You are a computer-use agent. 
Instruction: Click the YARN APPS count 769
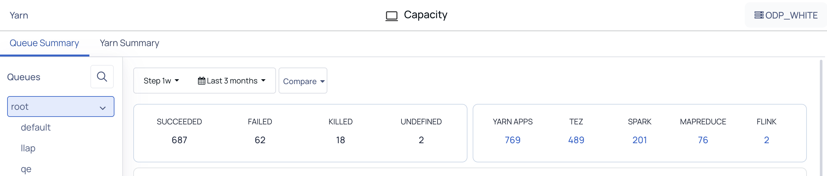click(x=513, y=140)
